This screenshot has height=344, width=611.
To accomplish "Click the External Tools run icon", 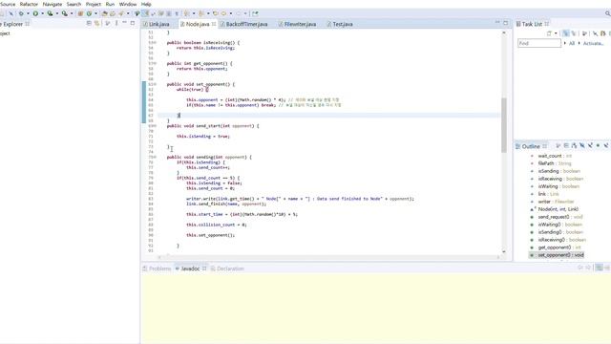I will click(x=65, y=13).
